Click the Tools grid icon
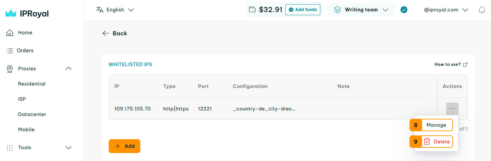Screen dimensions: 491x161 (10, 147)
